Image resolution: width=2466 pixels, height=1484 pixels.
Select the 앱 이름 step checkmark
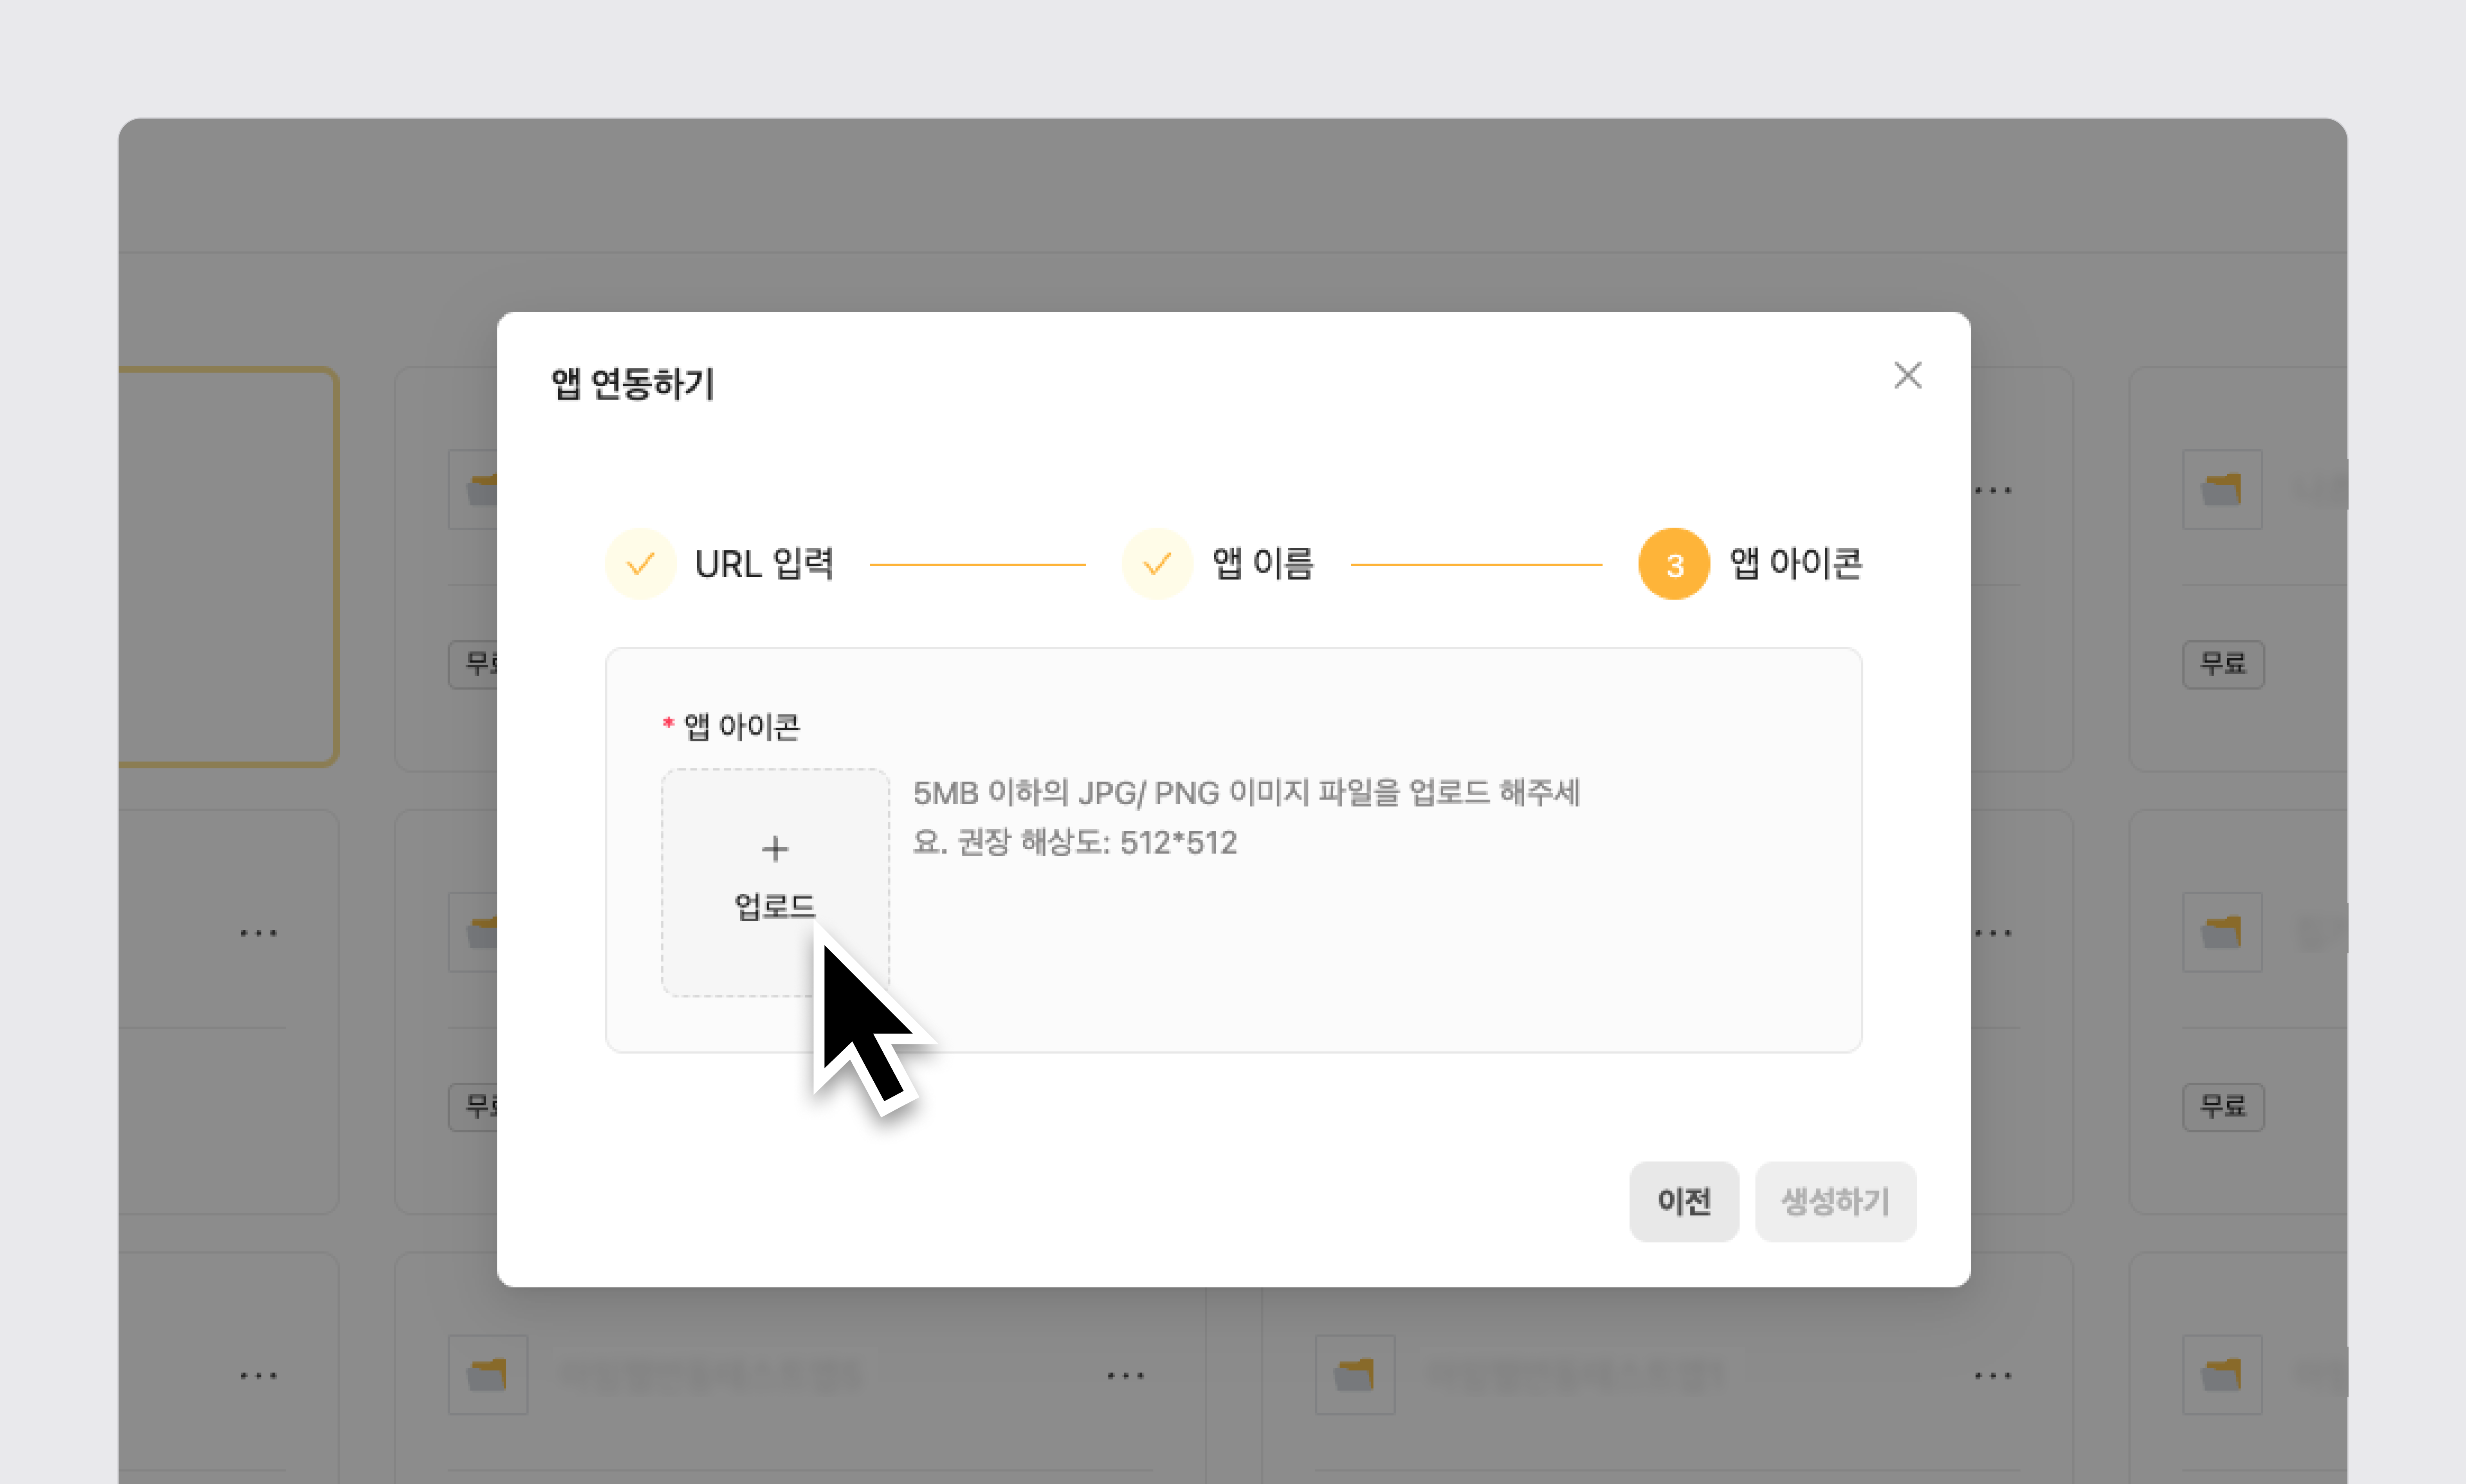pos(1157,564)
